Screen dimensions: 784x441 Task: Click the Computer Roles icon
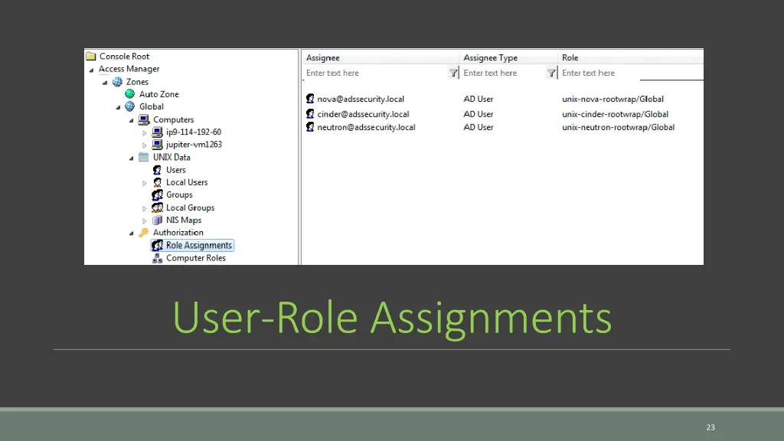pos(157,258)
